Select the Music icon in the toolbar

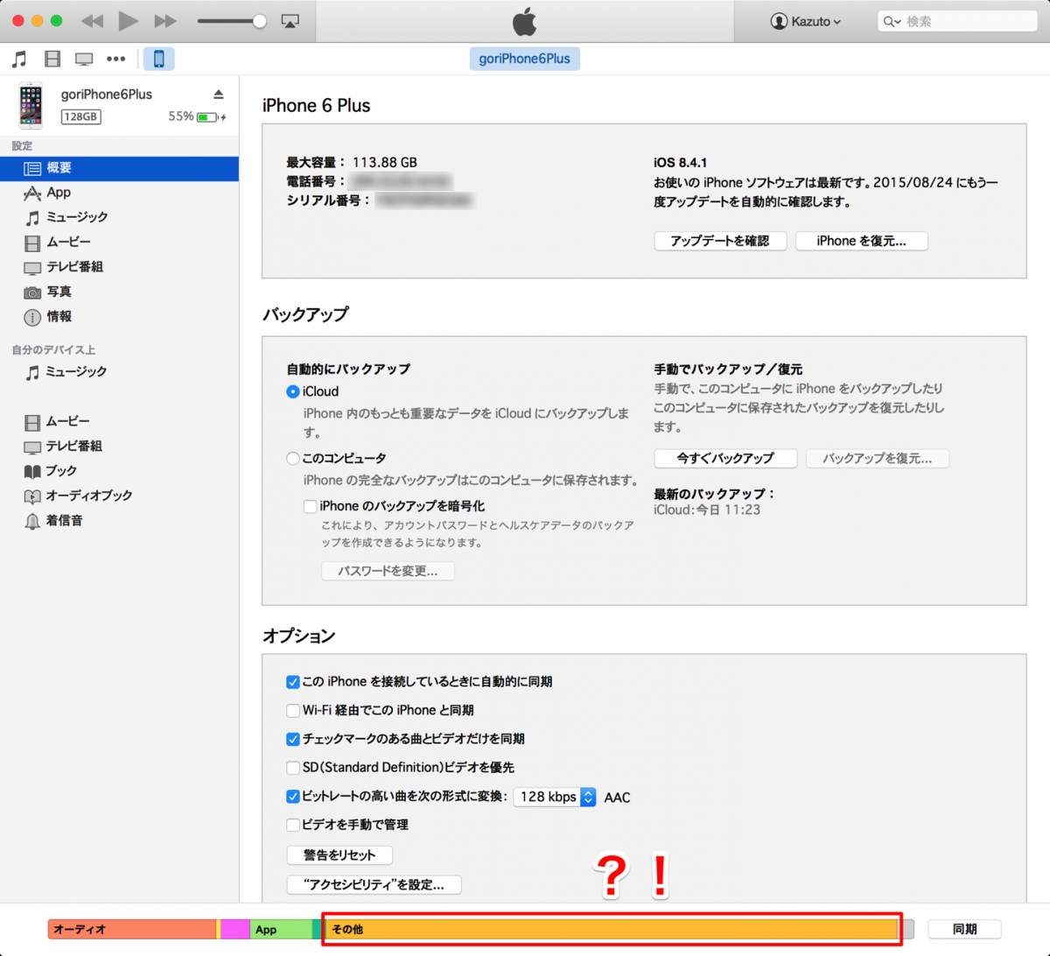[x=18, y=59]
